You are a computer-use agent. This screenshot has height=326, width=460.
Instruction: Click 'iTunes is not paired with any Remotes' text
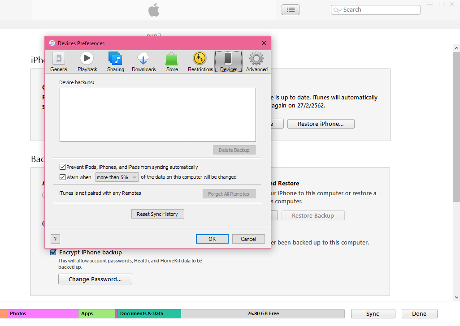tap(100, 193)
